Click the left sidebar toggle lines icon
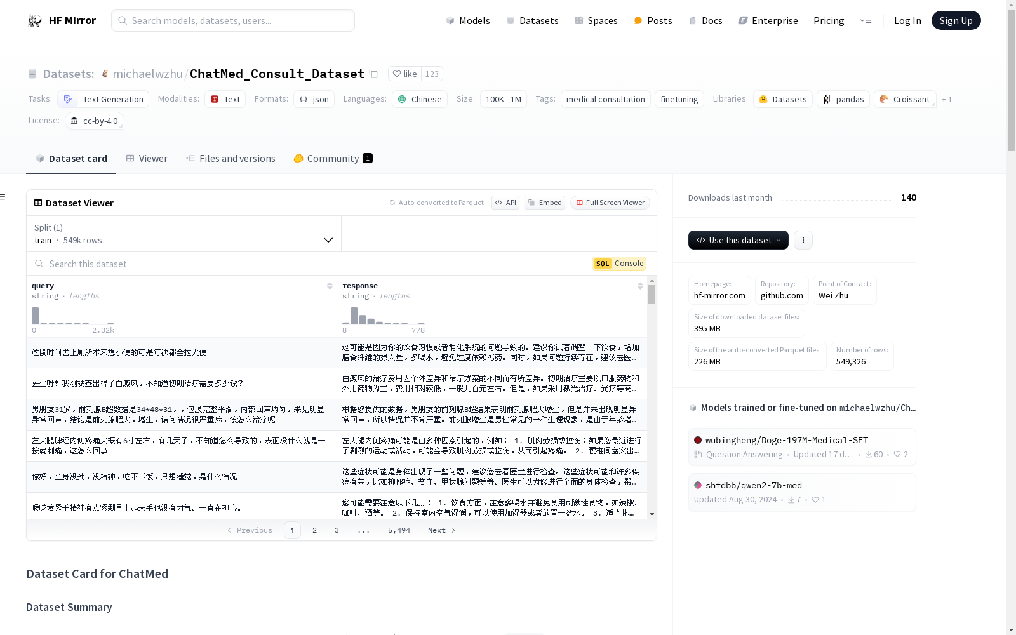This screenshot has width=1016, height=635. (3, 197)
